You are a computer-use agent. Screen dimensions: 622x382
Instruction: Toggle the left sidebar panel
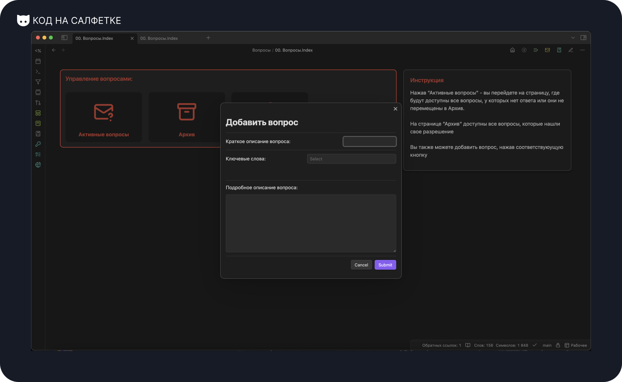tap(64, 38)
